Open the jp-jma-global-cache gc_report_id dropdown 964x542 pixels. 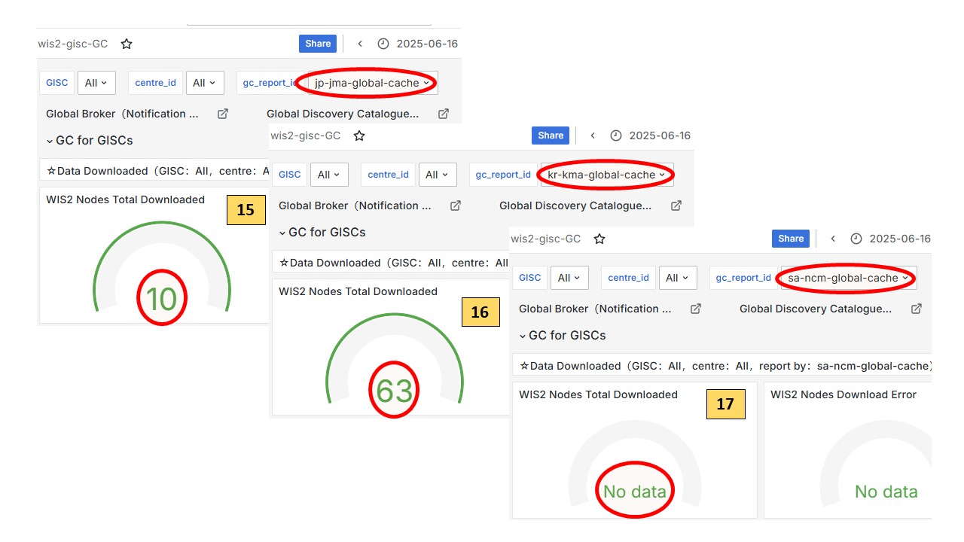(x=372, y=83)
